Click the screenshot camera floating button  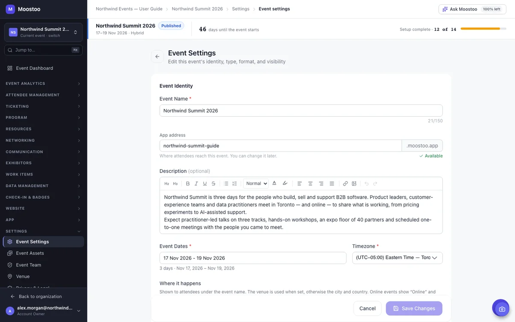point(500,308)
